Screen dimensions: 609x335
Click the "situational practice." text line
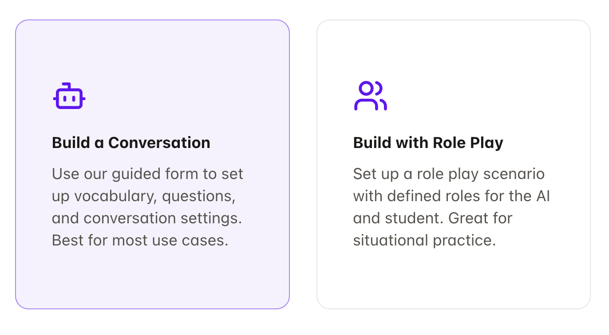(424, 240)
